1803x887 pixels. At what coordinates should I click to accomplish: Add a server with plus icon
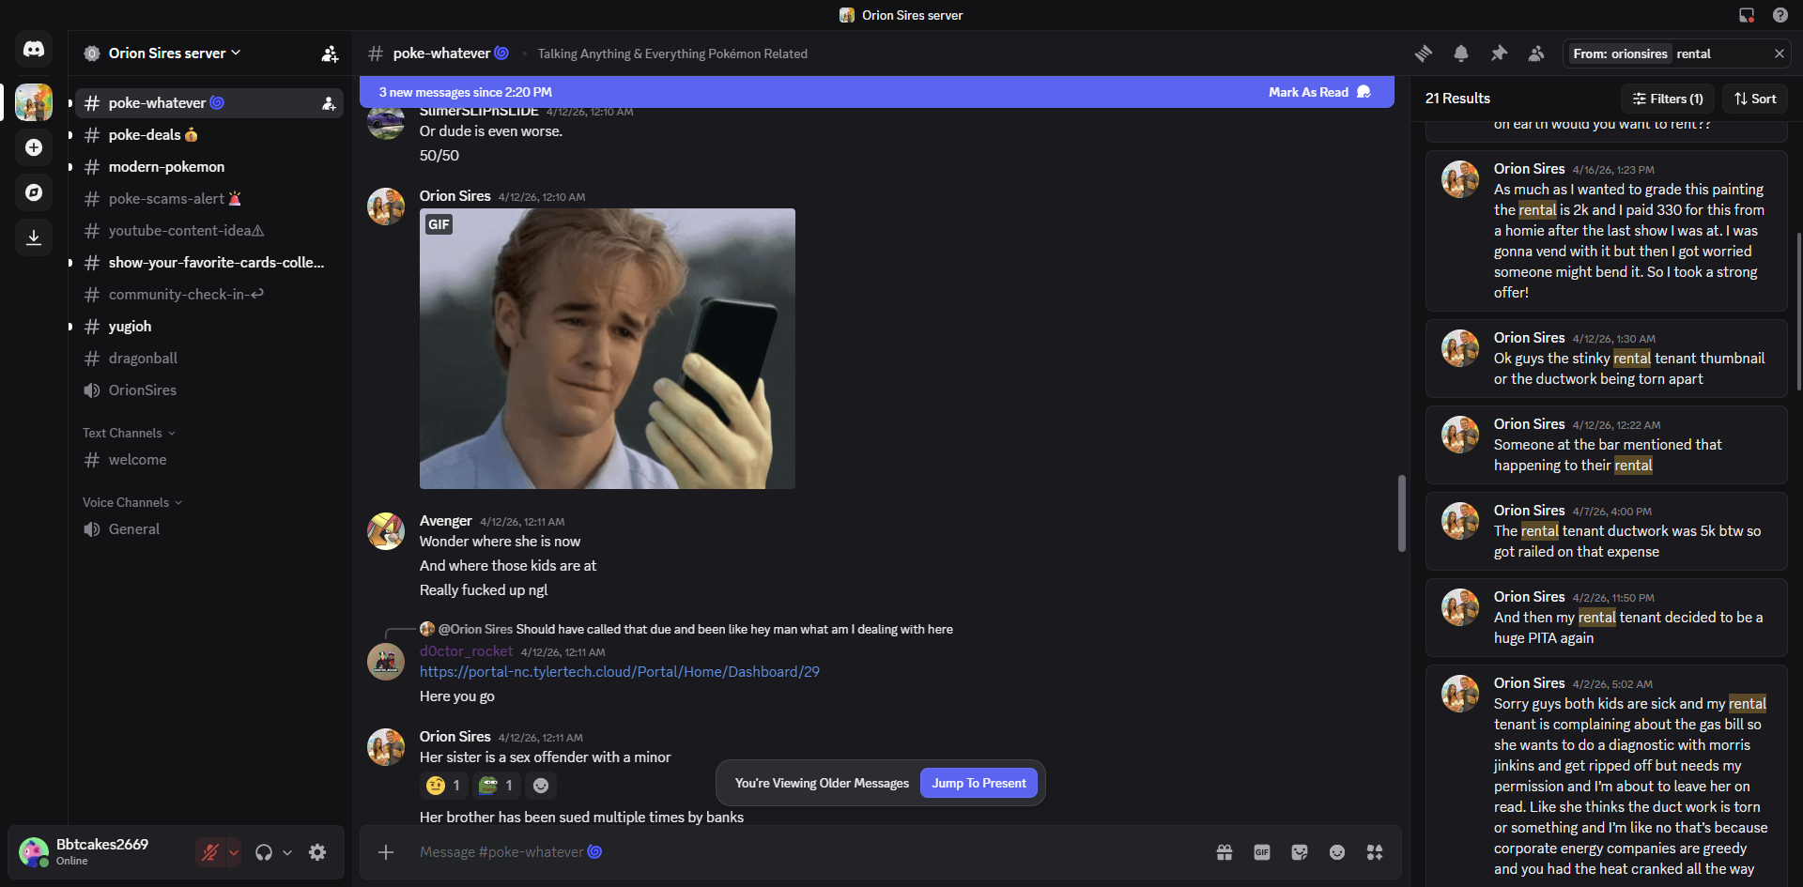tap(34, 147)
